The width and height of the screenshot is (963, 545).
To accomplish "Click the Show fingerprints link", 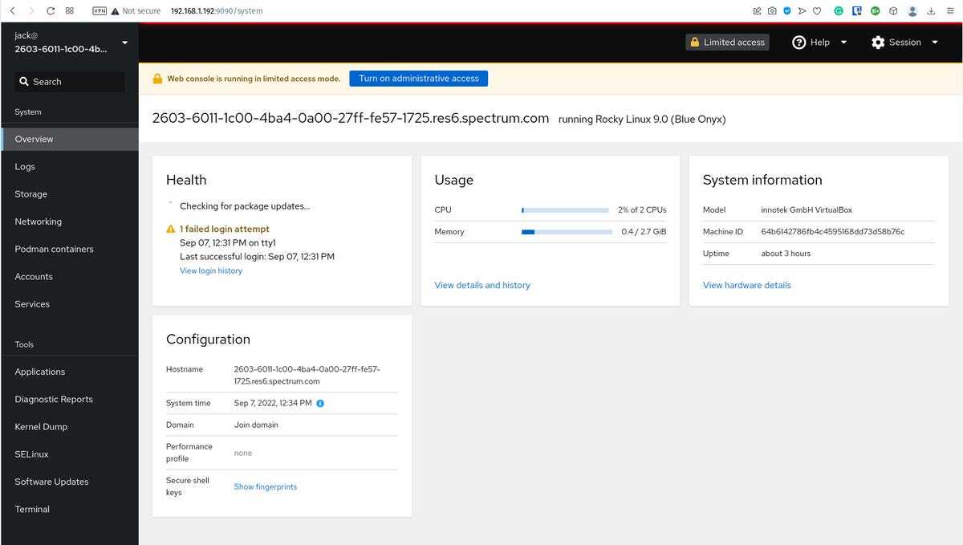I will click(265, 486).
